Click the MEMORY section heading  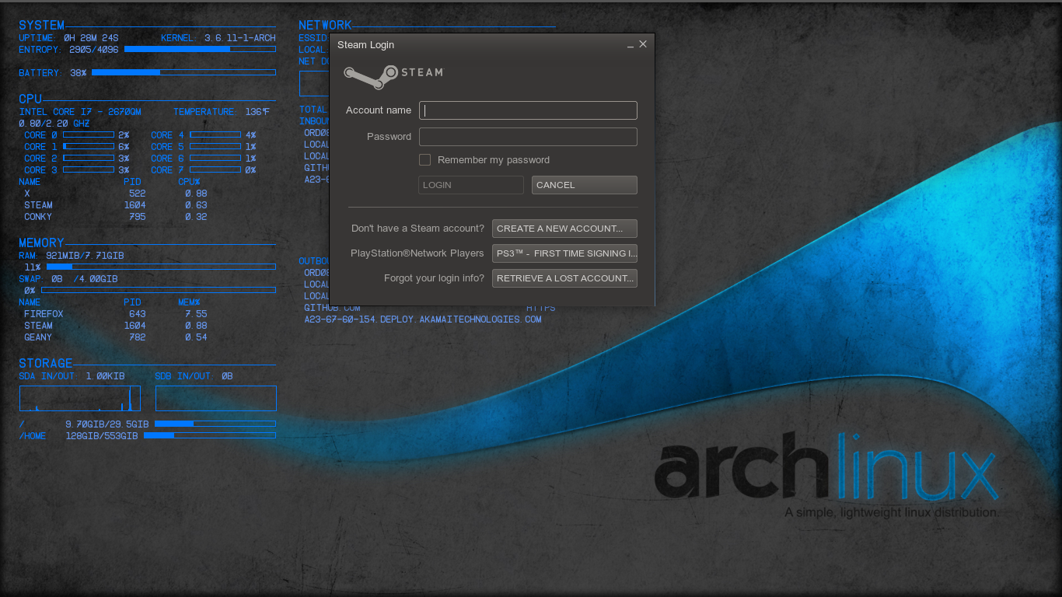(42, 243)
